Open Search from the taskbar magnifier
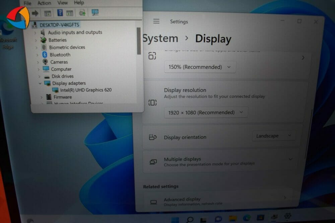335x223 pixels. 190,219
